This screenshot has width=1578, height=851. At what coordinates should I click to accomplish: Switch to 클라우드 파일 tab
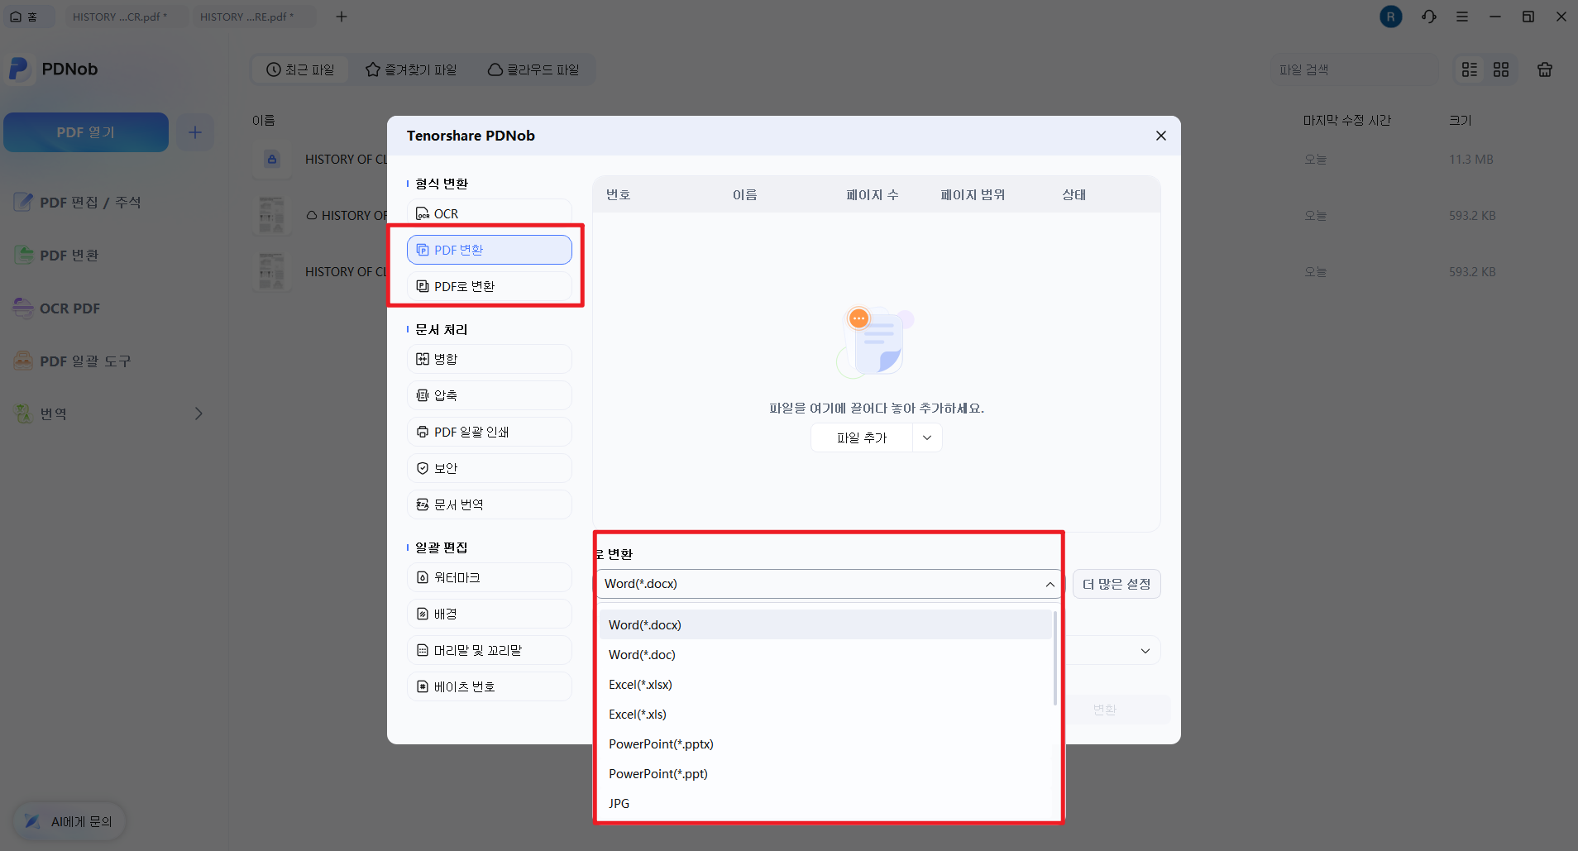tap(533, 69)
